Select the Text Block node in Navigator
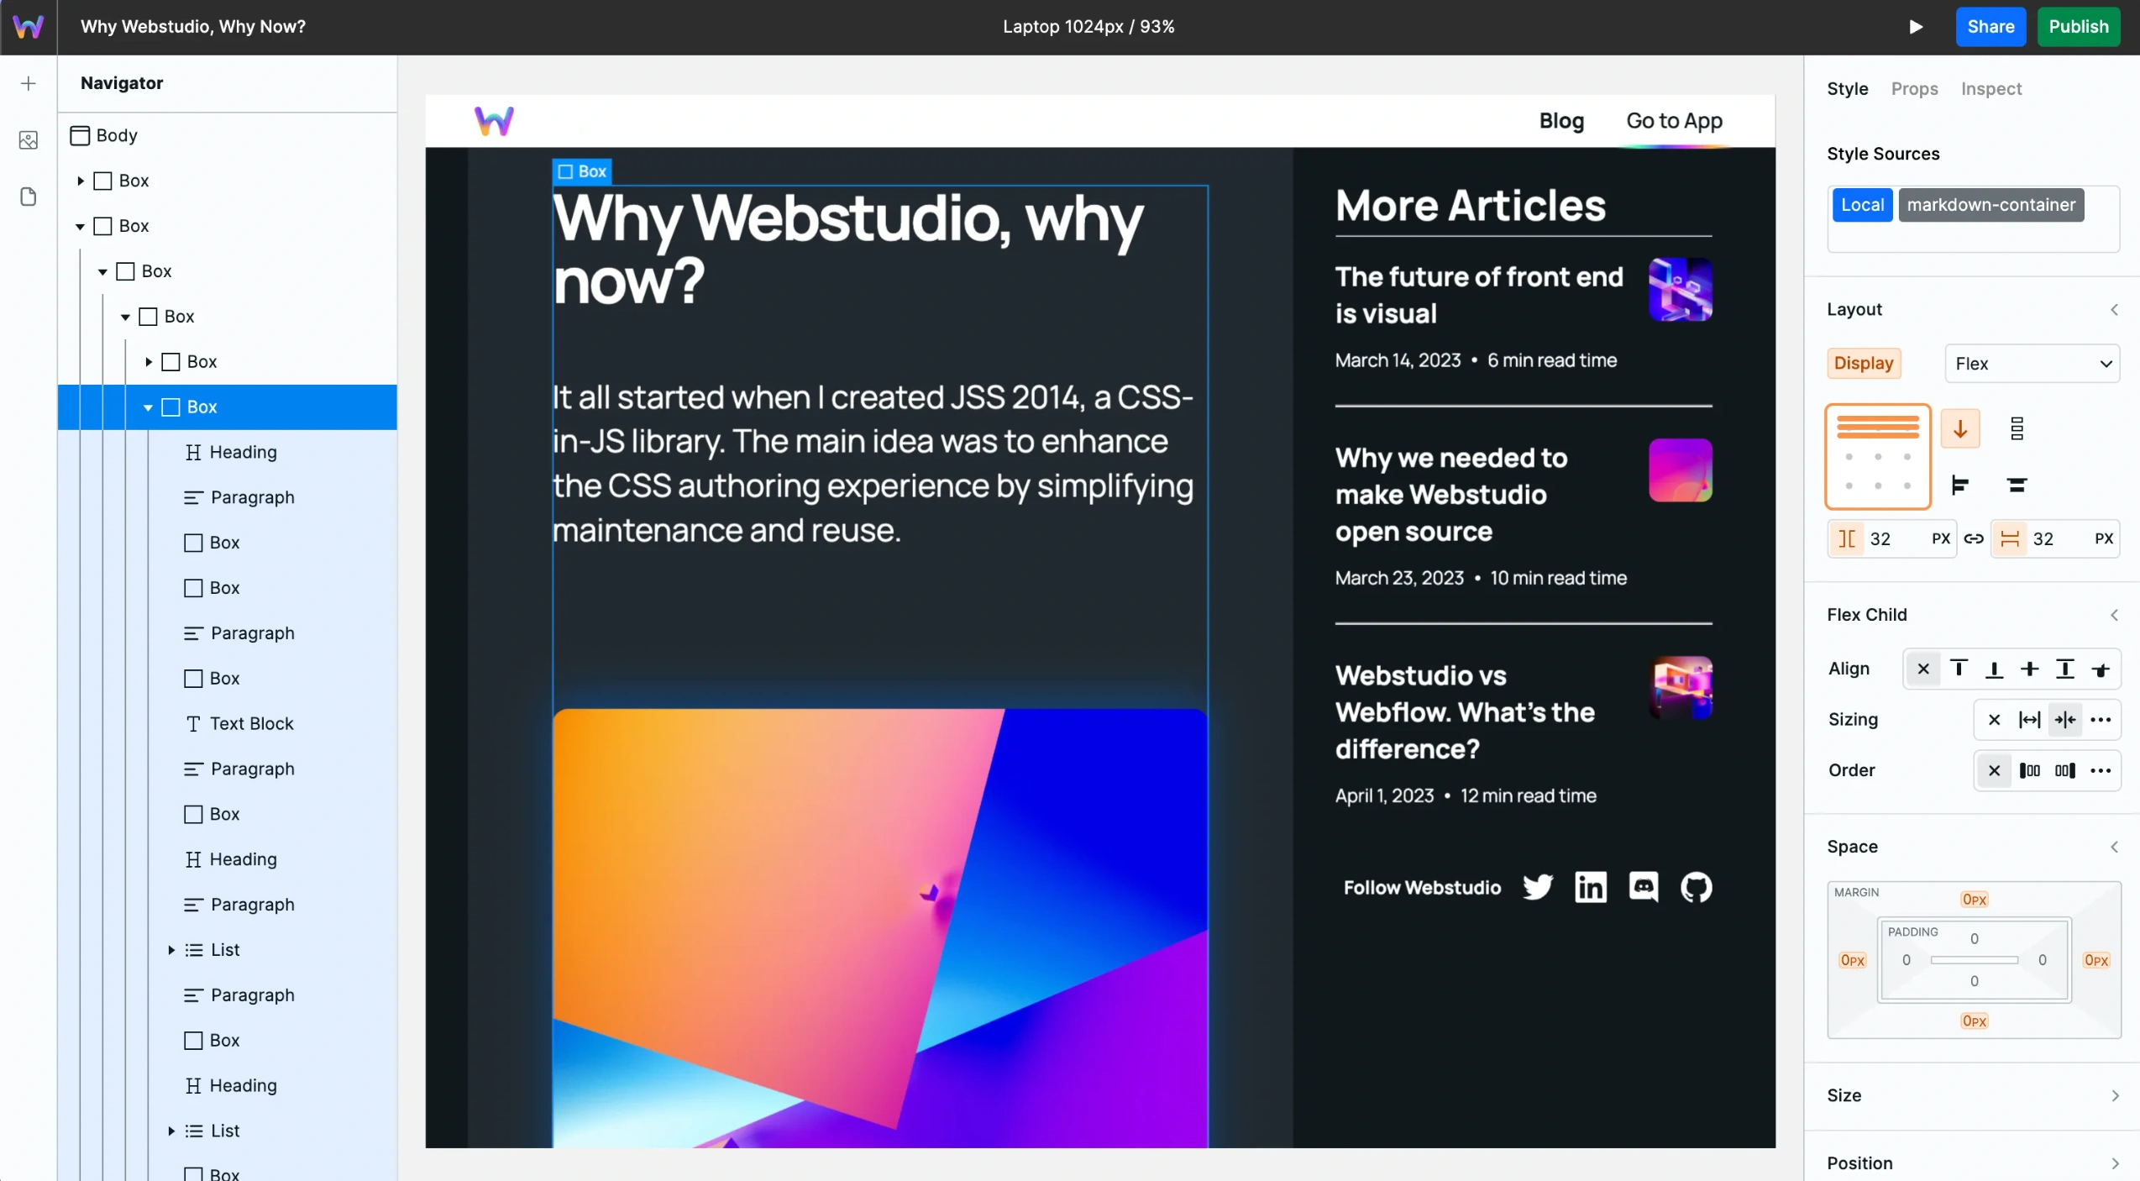Viewport: 2140px width, 1181px height. click(x=227, y=724)
